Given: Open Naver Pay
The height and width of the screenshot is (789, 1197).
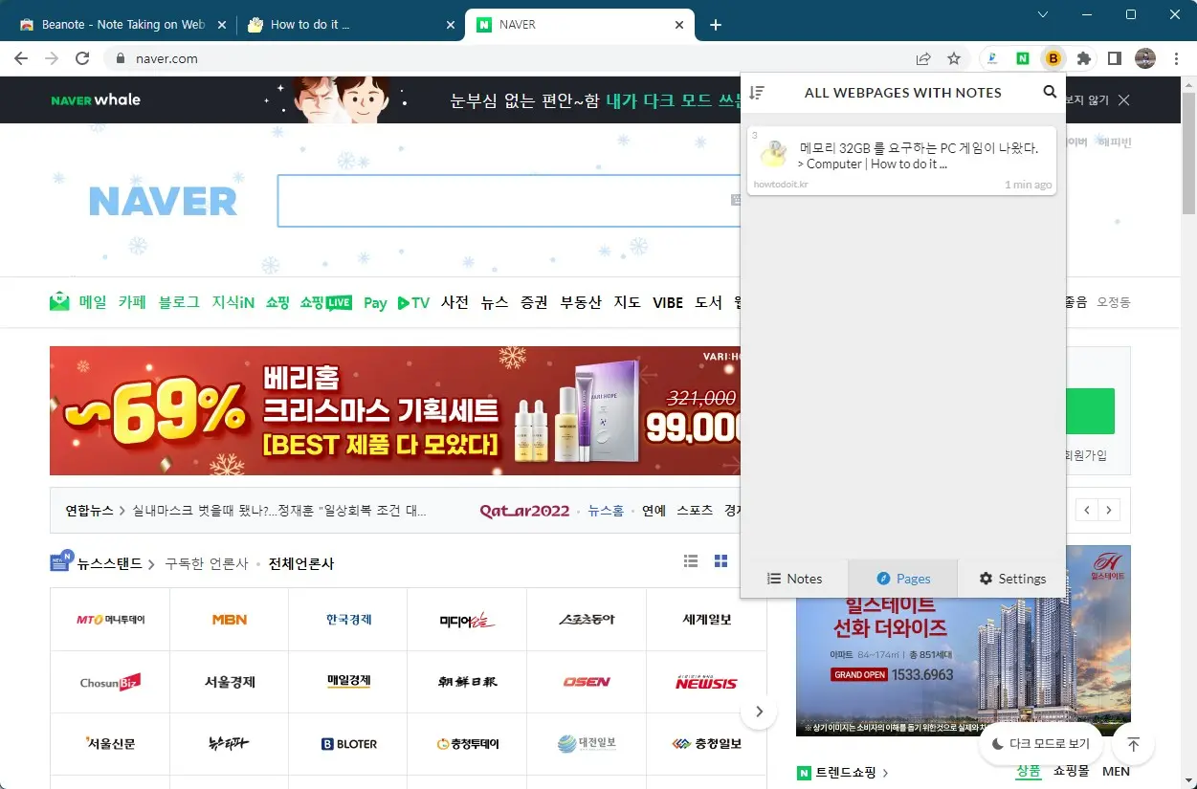Looking at the screenshot, I should (x=374, y=302).
